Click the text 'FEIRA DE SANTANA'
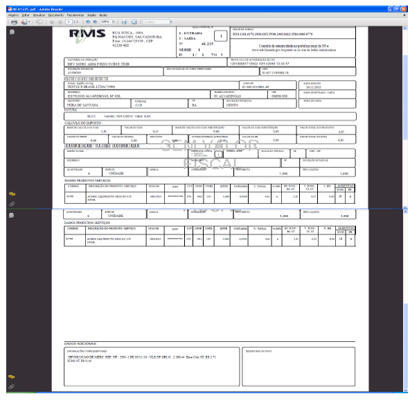 (x=82, y=105)
